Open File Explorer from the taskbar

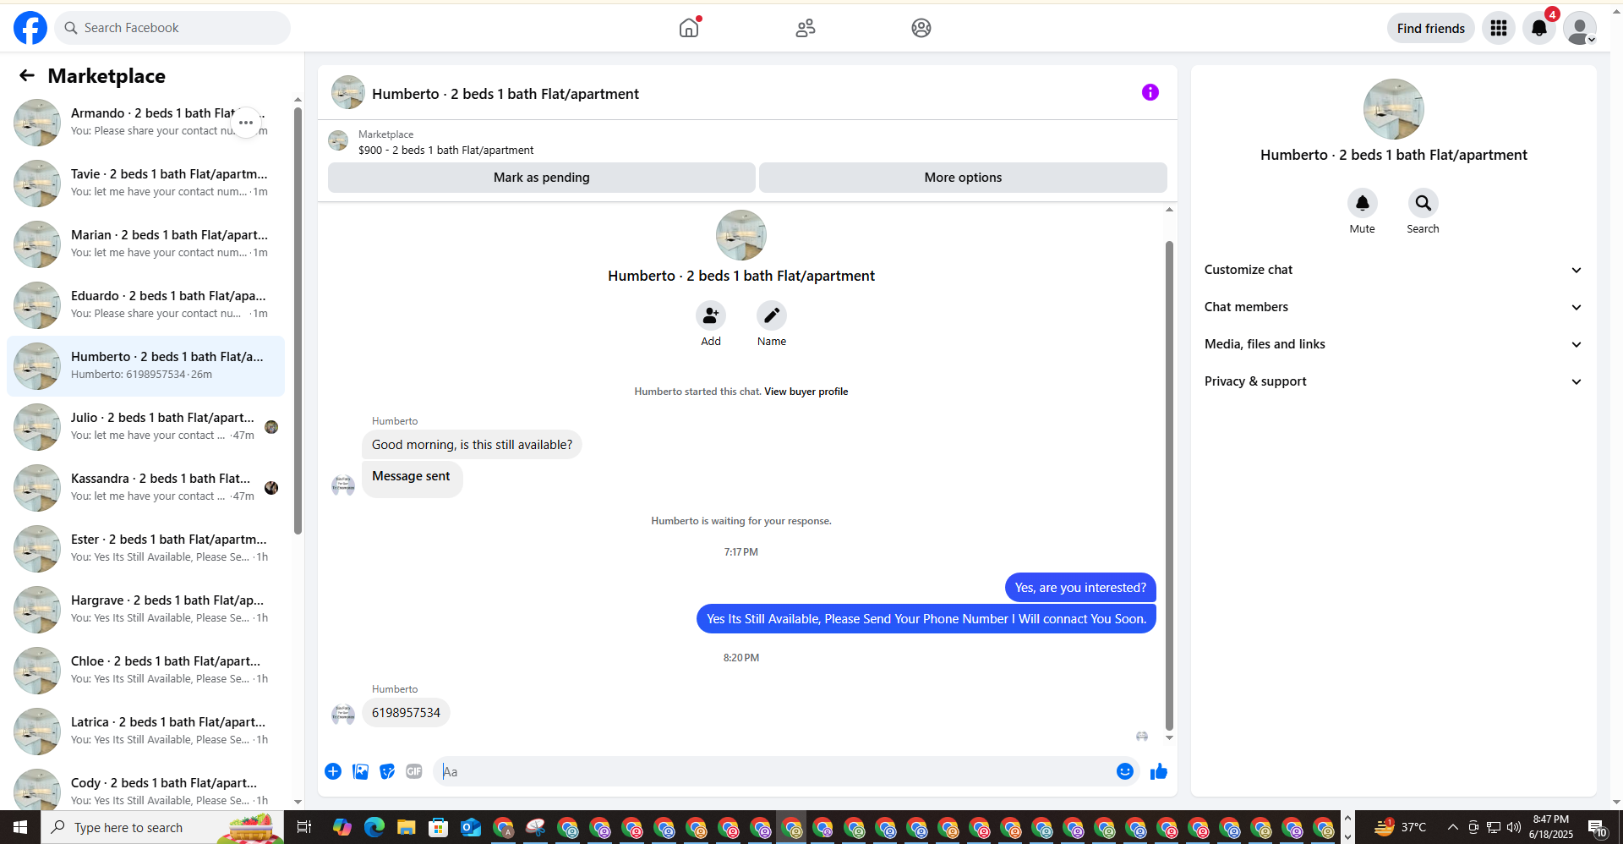tap(407, 827)
